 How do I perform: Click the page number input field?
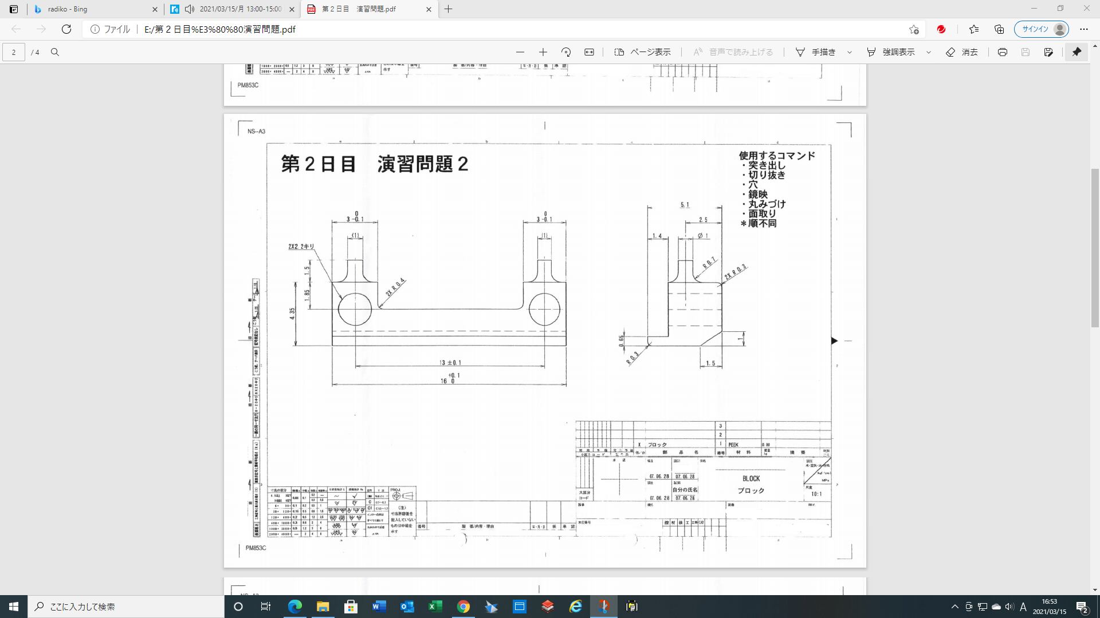click(x=14, y=52)
